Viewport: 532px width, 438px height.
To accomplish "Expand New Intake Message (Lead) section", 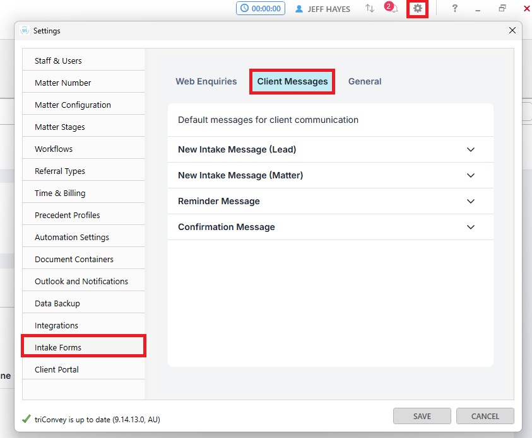I will [x=331, y=149].
